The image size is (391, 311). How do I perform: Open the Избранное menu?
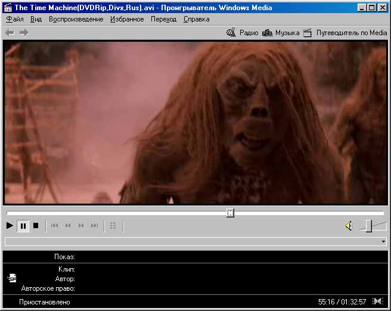coord(127,19)
